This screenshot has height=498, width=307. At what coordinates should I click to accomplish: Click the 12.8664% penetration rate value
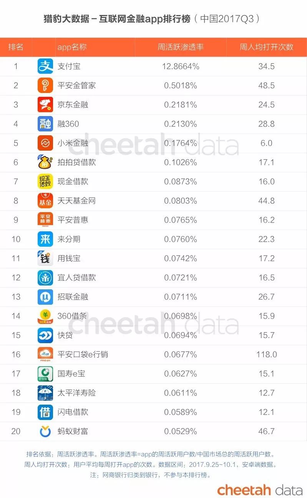181,66
